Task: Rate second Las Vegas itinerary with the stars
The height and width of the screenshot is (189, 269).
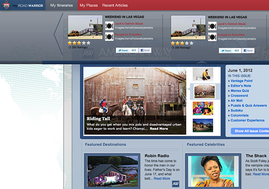Action: (182, 43)
